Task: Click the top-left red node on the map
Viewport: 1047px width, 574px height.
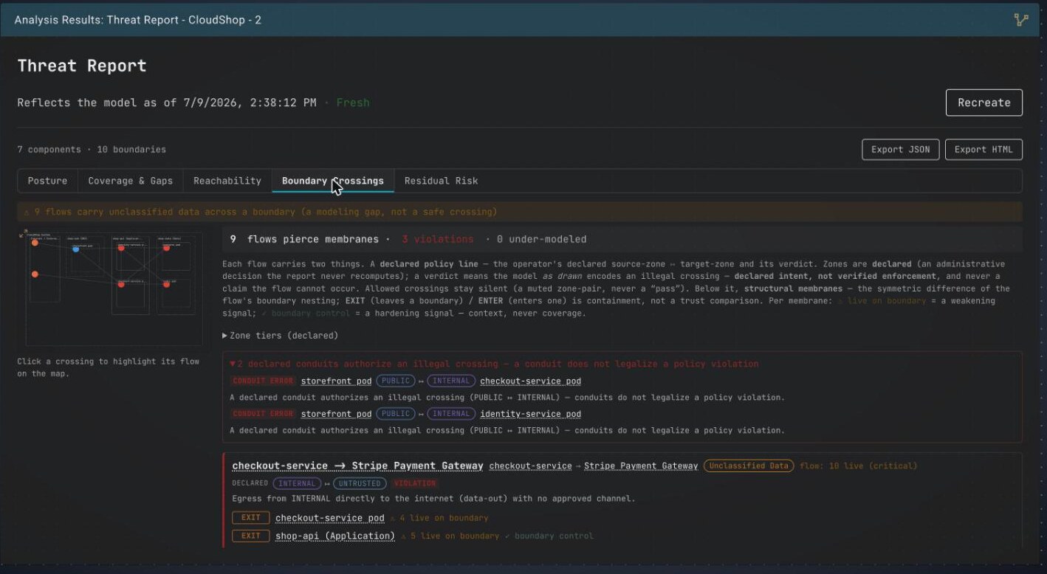Action: point(35,242)
